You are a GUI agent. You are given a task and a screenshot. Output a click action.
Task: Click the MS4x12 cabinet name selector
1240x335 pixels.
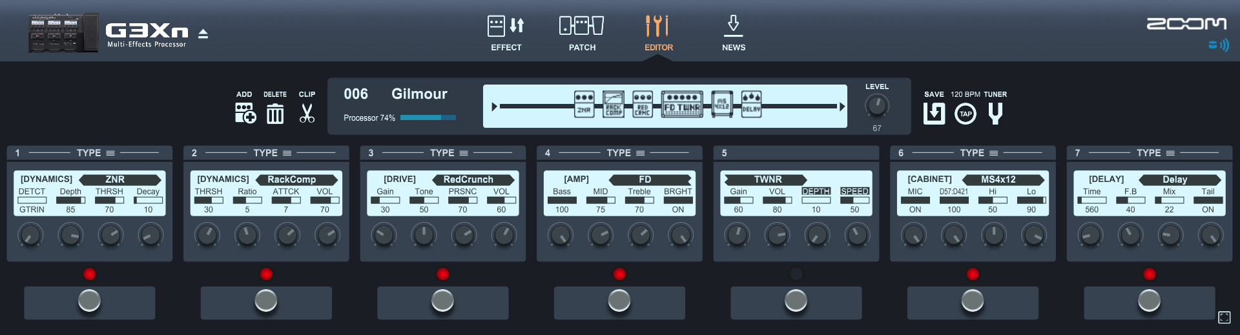click(x=1003, y=179)
